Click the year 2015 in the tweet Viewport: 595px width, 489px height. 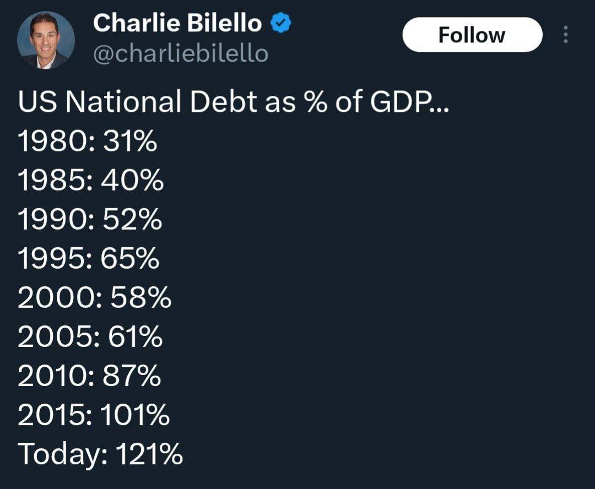point(52,415)
